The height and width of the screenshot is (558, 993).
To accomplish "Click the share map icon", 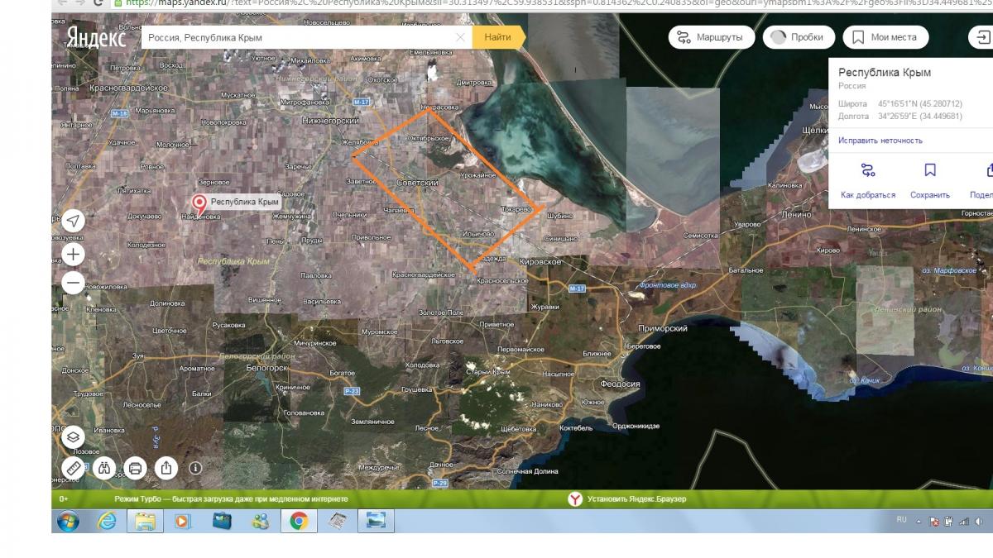I will (165, 468).
